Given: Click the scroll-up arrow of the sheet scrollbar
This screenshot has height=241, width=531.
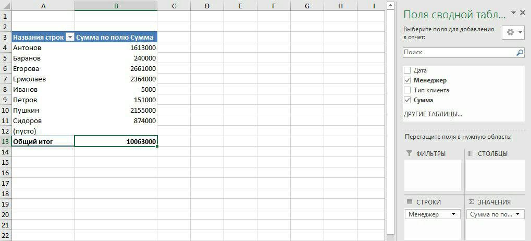Looking at the screenshot, I should click(x=390, y=5).
